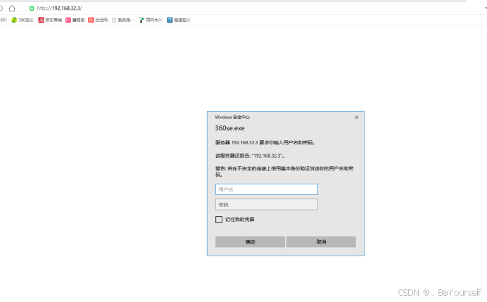
Task: Go to the browser home page icon
Action: tap(12, 8)
